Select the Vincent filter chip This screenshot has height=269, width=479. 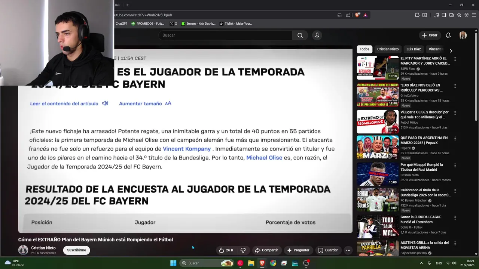click(x=435, y=49)
